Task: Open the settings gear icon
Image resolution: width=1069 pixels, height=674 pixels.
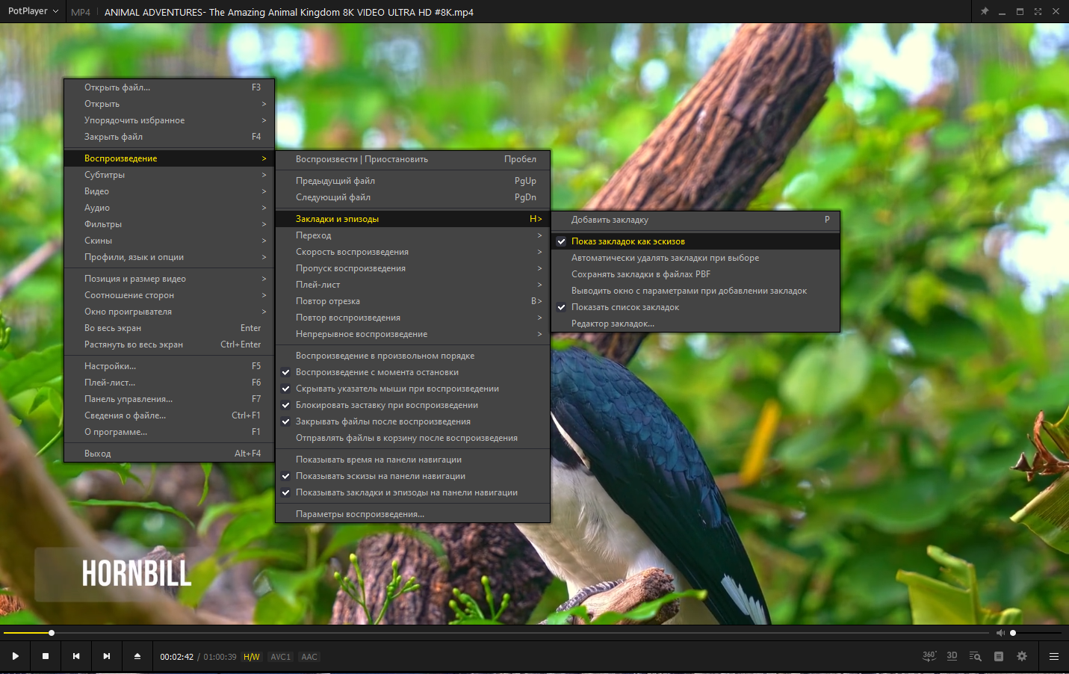Action: coord(1022,656)
